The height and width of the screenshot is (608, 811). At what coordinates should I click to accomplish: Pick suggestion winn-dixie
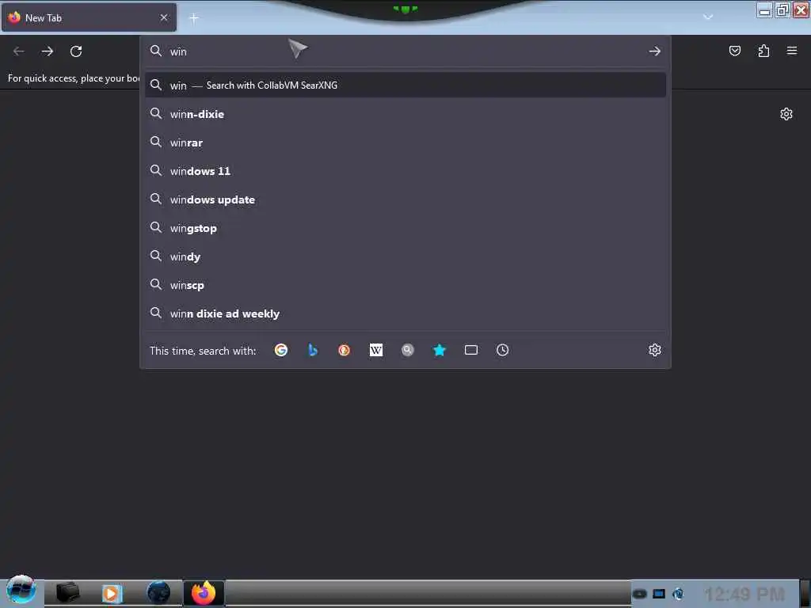(405, 114)
